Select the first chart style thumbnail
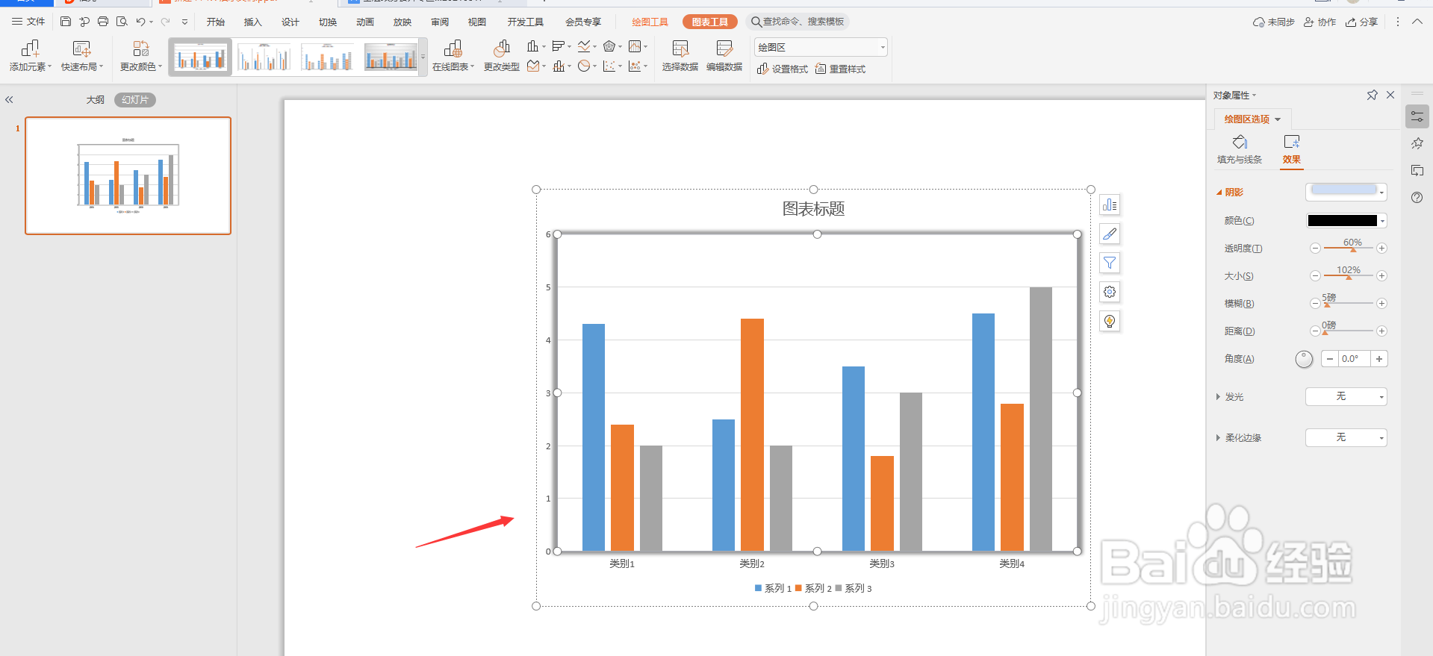This screenshot has height=656, width=1433. click(200, 57)
